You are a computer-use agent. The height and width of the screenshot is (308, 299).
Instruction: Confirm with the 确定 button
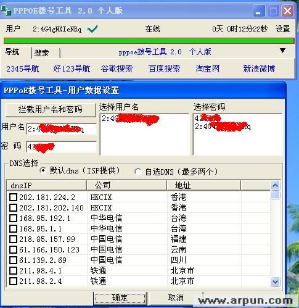[x=120, y=298]
